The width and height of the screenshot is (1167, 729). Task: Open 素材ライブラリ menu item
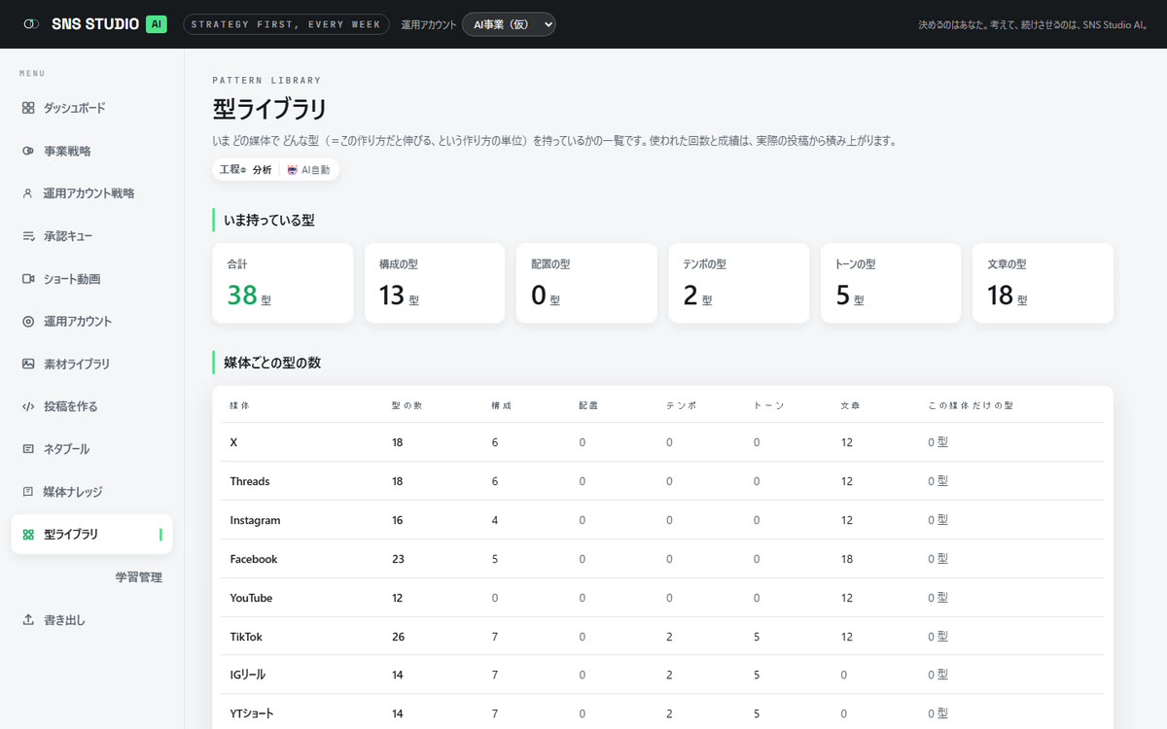click(92, 364)
